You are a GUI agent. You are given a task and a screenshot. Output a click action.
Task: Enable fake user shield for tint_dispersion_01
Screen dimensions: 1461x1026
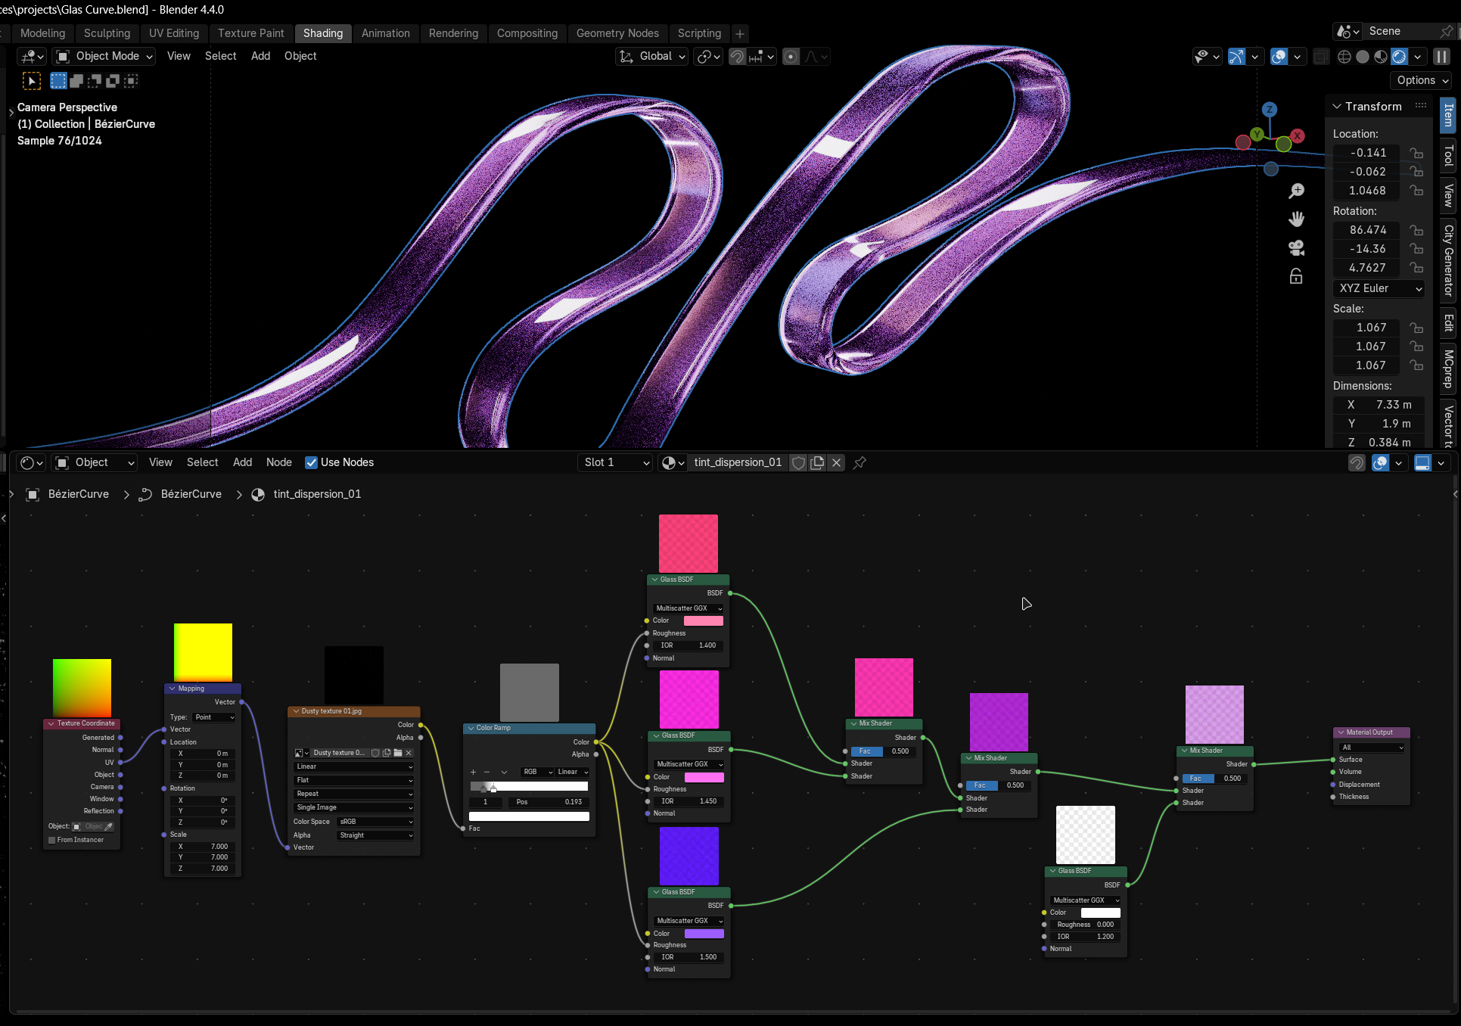tap(798, 462)
